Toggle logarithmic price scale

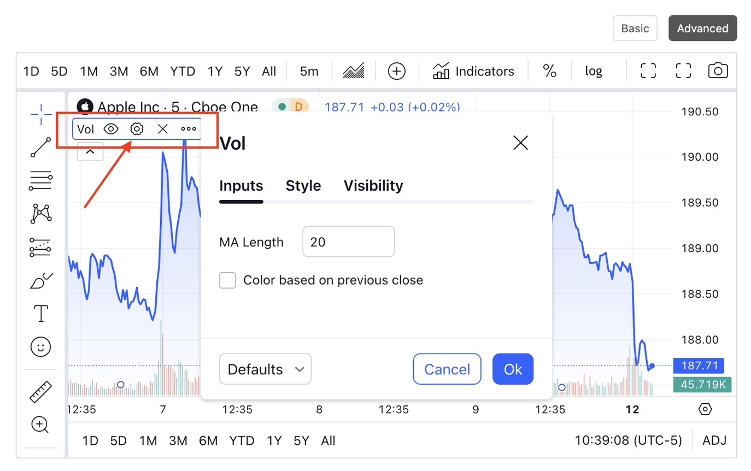pyautogui.click(x=593, y=71)
